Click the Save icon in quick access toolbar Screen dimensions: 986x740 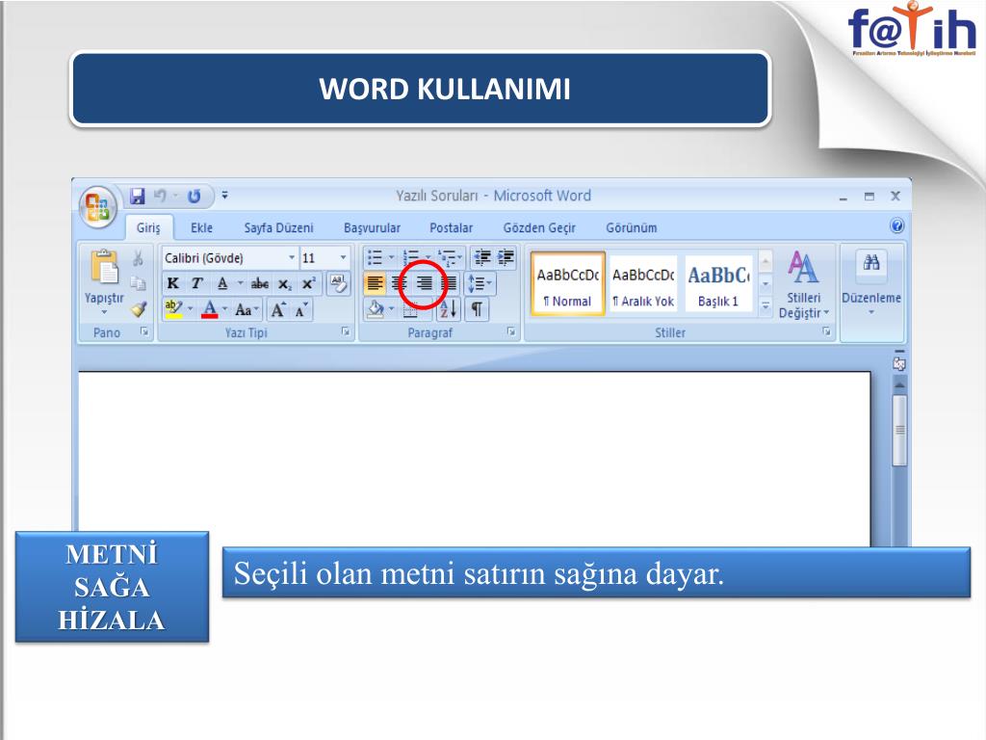tap(137, 197)
